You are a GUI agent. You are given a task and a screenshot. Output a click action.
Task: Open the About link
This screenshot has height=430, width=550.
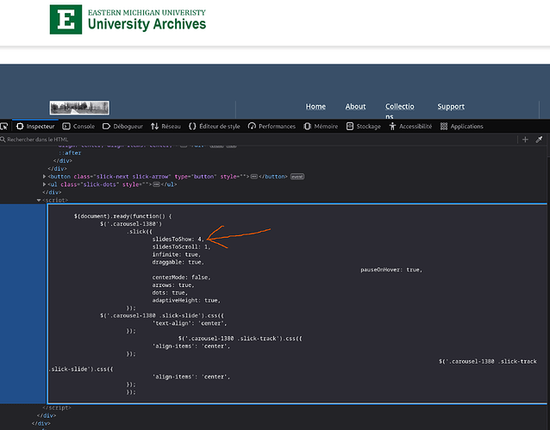click(x=355, y=106)
